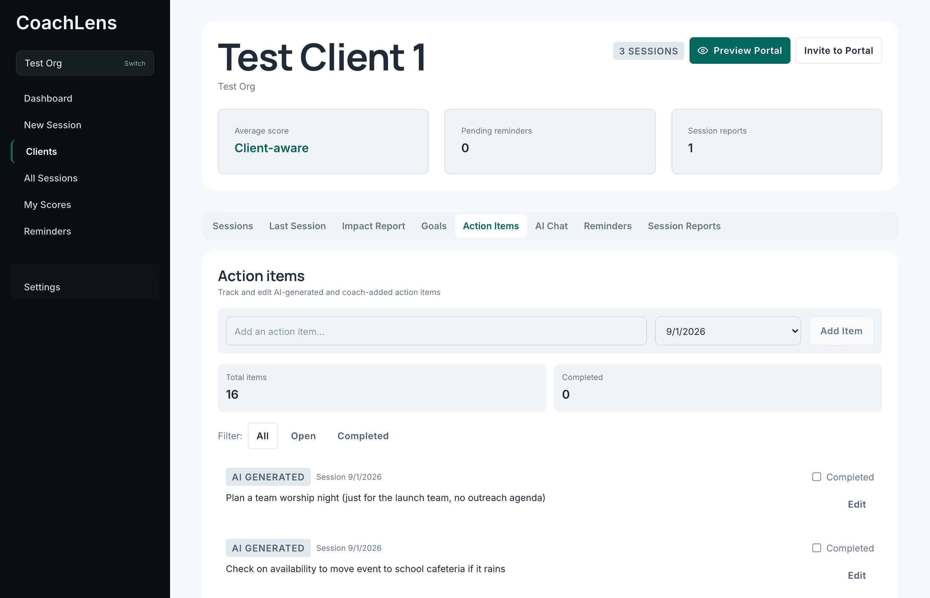Image resolution: width=930 pixels, height=598 pixels.
Task: Select the Action Items tab
Action: click(491, 226)
